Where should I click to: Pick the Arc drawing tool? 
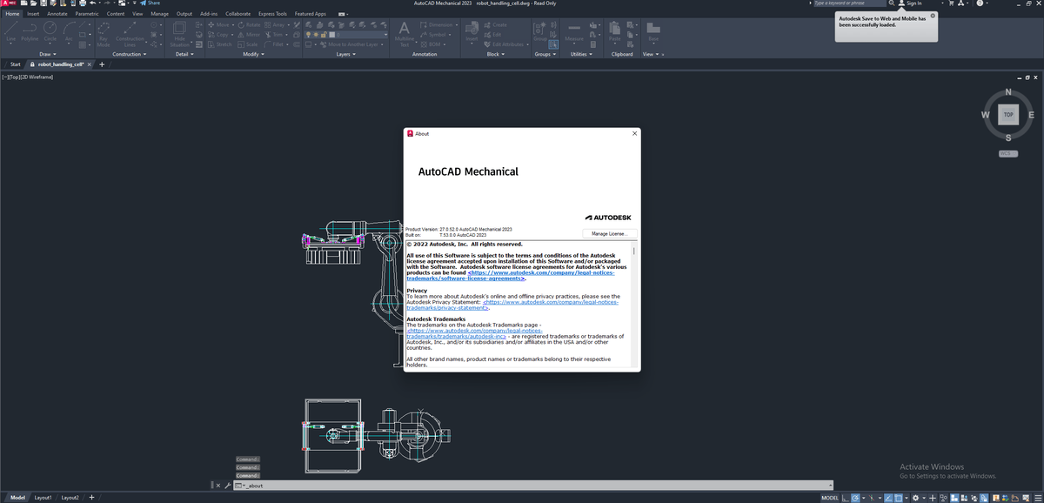(69, 34)
